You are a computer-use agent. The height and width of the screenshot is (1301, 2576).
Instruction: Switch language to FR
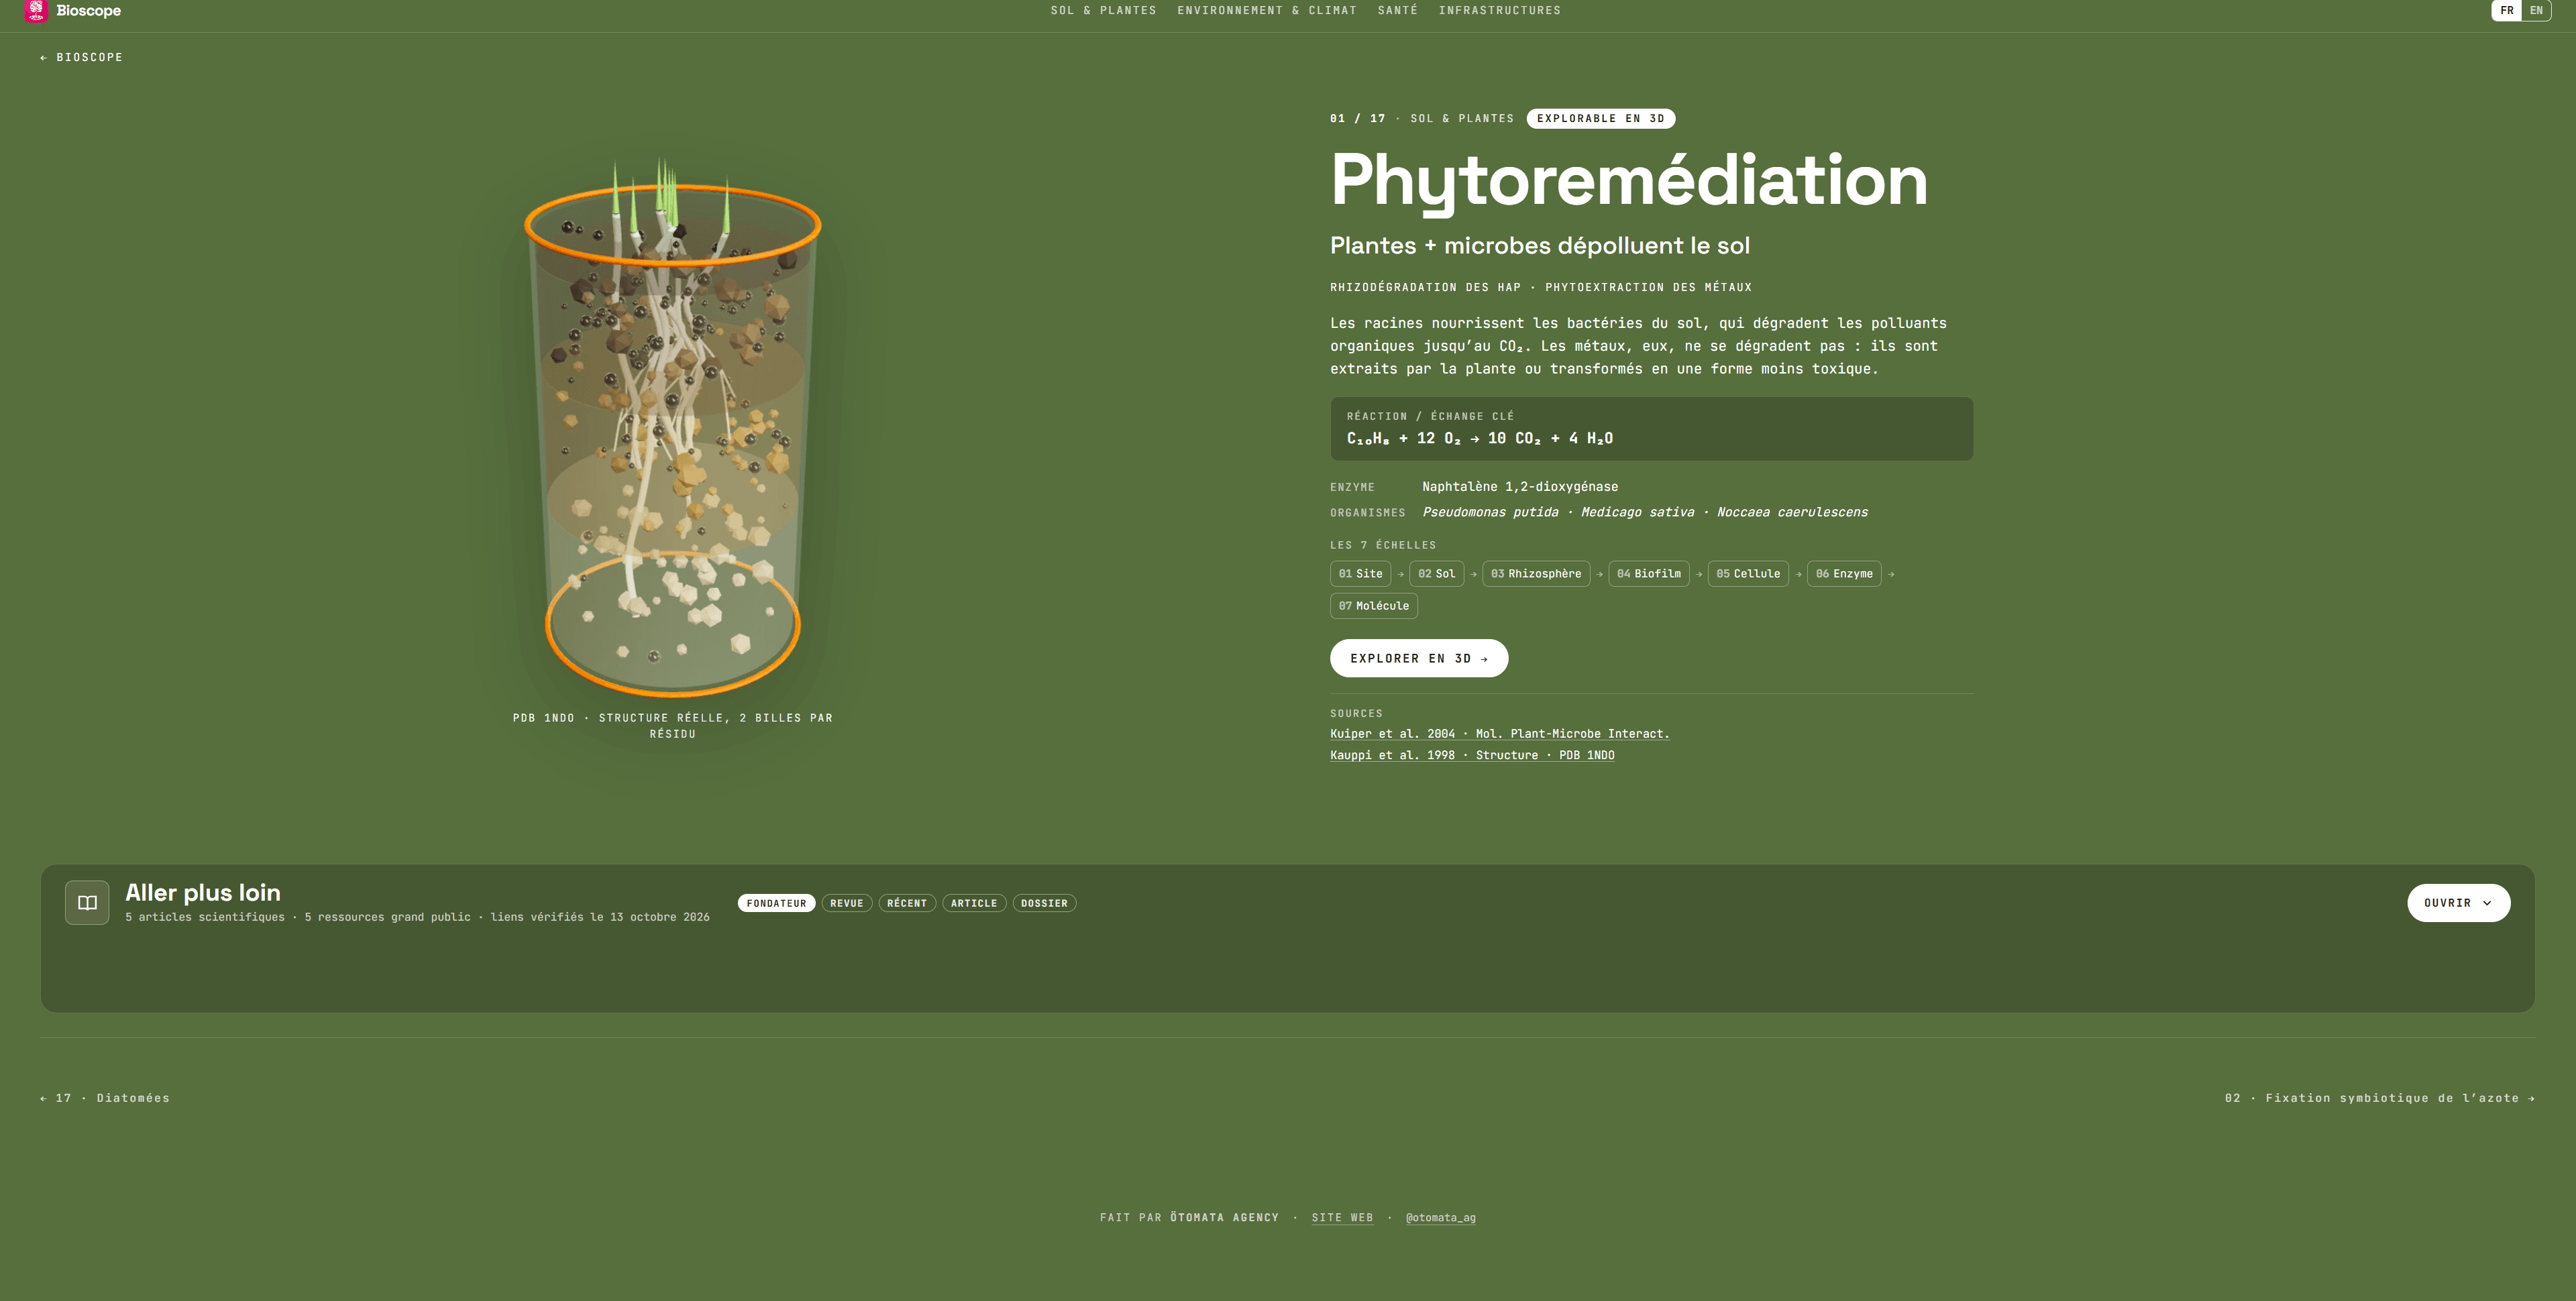tap(2506, 11)
